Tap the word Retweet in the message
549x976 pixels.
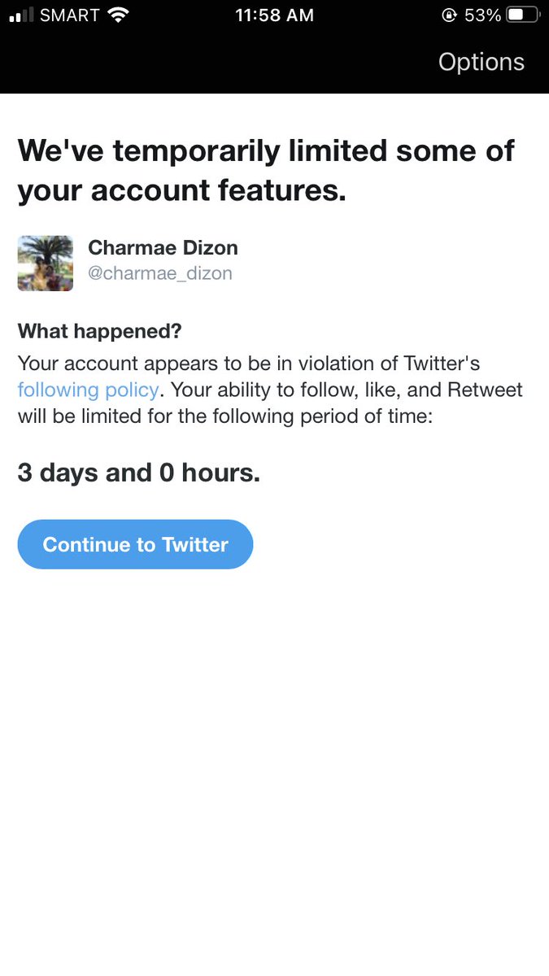click(x=485, y=390)
